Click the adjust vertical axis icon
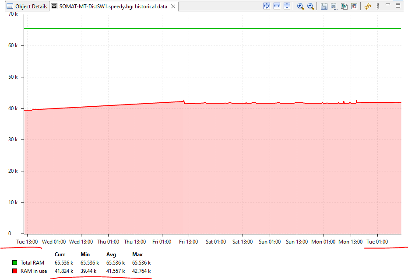The height and width of the screenshot is (279, 408). coord(287,6)
